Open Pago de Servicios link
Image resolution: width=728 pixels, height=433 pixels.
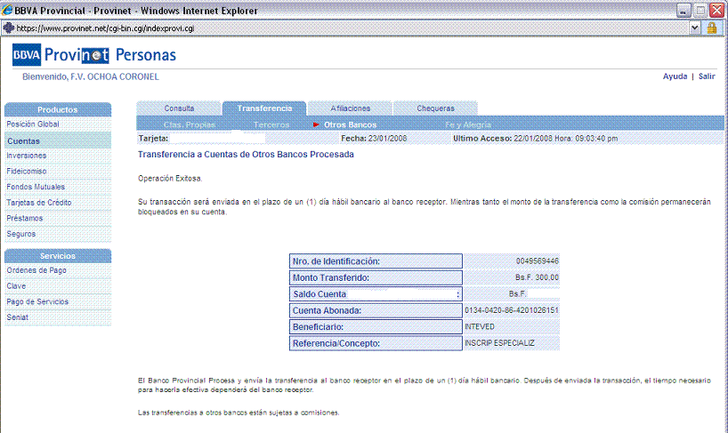37,301
